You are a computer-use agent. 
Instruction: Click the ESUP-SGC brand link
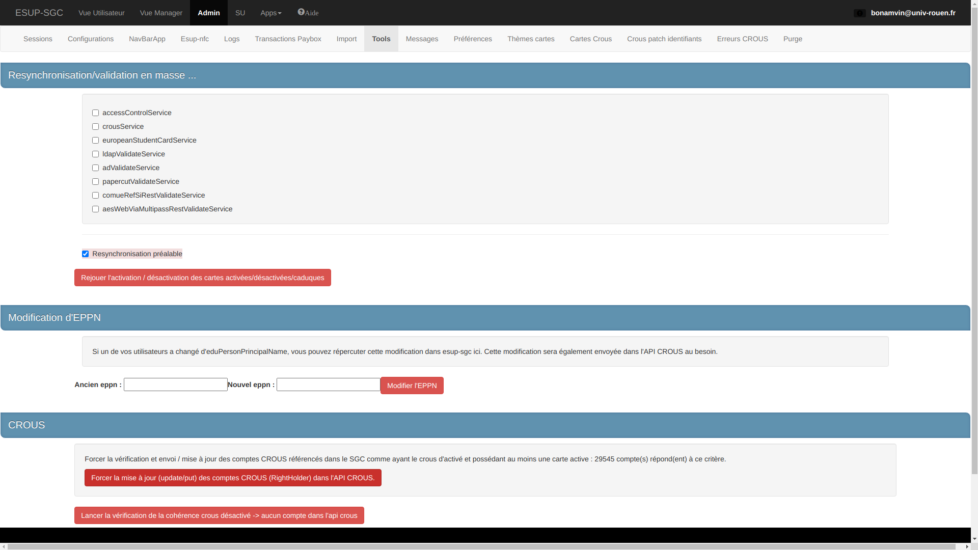click(x=39, y=13)
